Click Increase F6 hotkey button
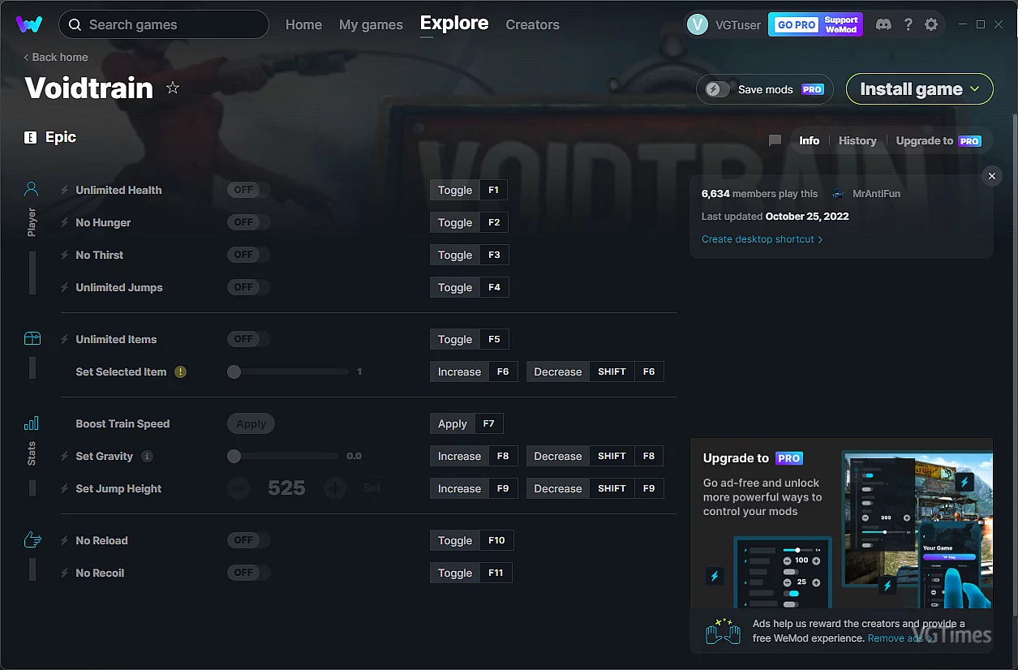 point(474,372)
